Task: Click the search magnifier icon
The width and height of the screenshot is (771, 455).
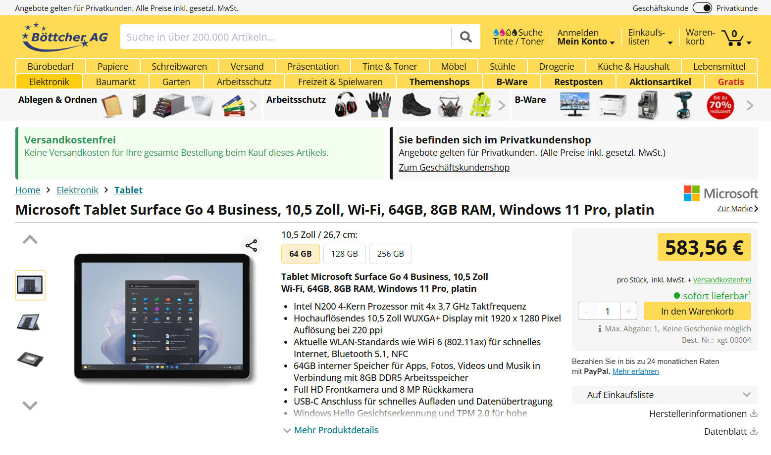Action: pos(465,37)
